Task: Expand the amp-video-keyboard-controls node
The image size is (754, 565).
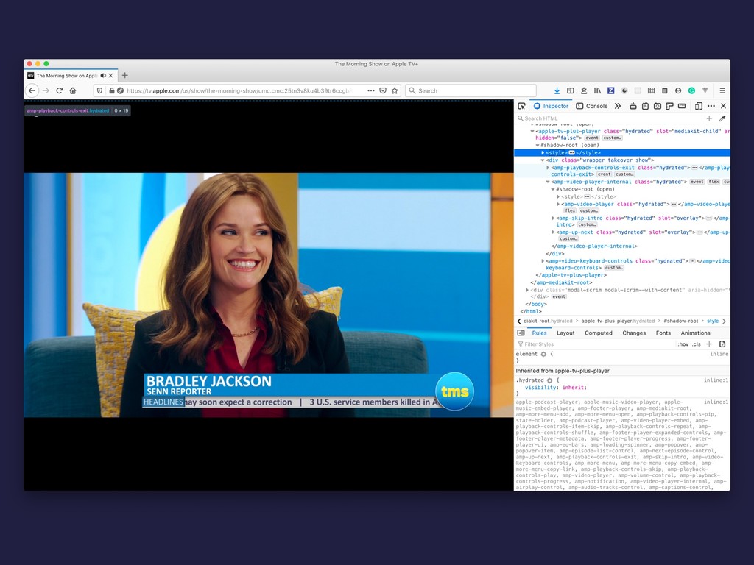Action: tap(543, 261)
